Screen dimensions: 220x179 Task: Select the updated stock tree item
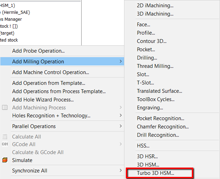(x=9, y=40)
